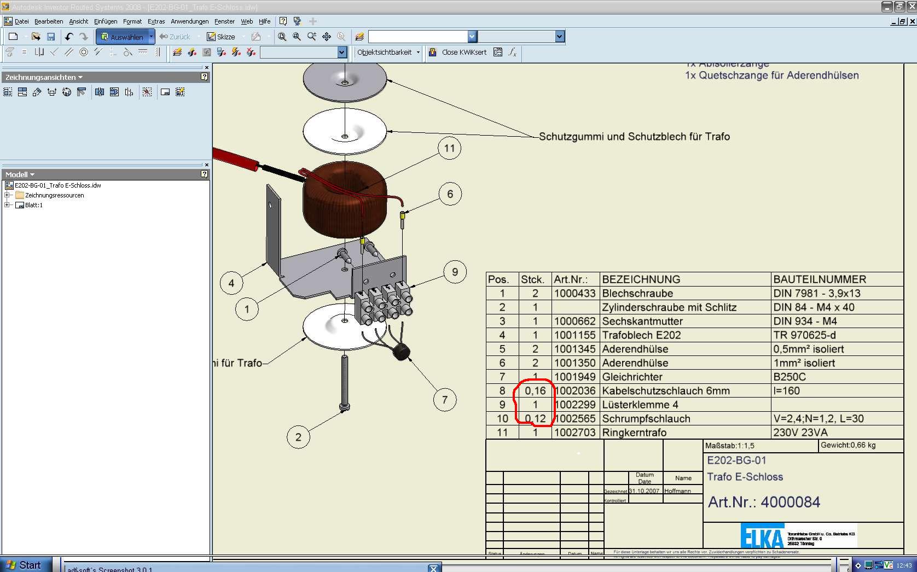Image resolution: width=917 pixels, height=572 pixels.
Task: Select the E202-BG-01_Trafo E-Schloss.idw tree item
Action: click(x=57, y=185)
